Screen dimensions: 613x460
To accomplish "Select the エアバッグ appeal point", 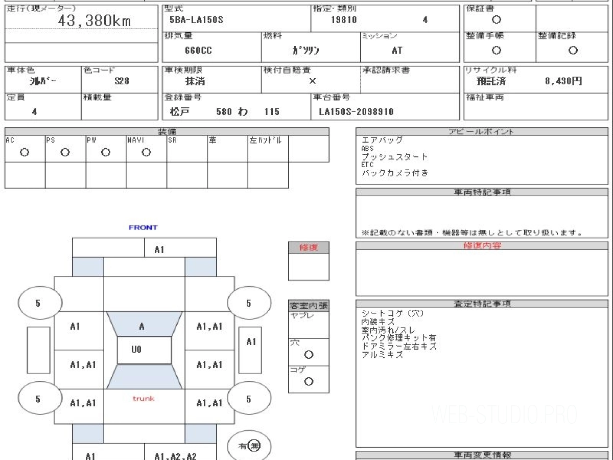I will (x=382, y=140).
